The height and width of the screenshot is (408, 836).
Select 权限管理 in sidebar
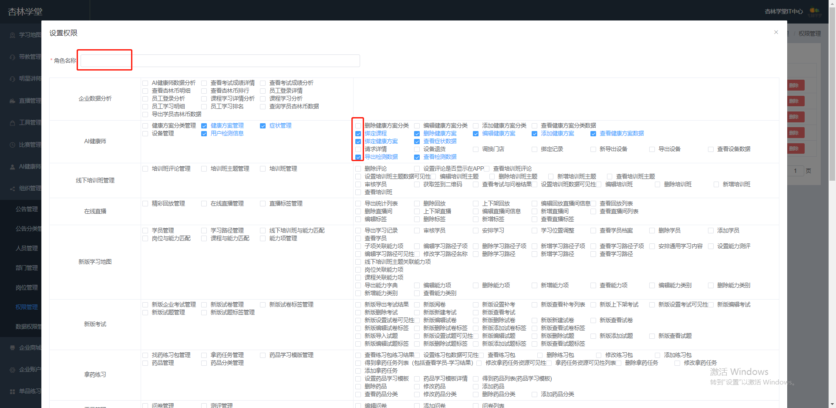point(27,307)
